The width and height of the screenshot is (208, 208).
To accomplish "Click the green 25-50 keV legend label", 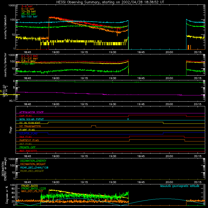I will pos(29,14).
